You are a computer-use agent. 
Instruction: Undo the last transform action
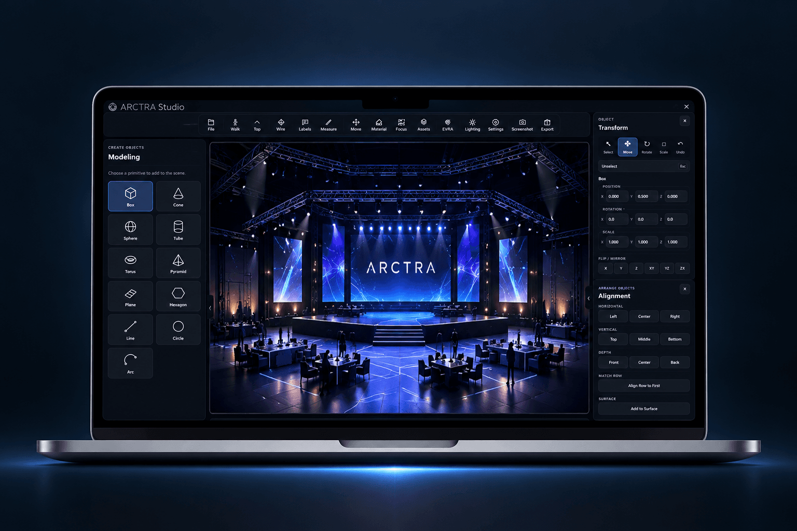tap(680, 147)
